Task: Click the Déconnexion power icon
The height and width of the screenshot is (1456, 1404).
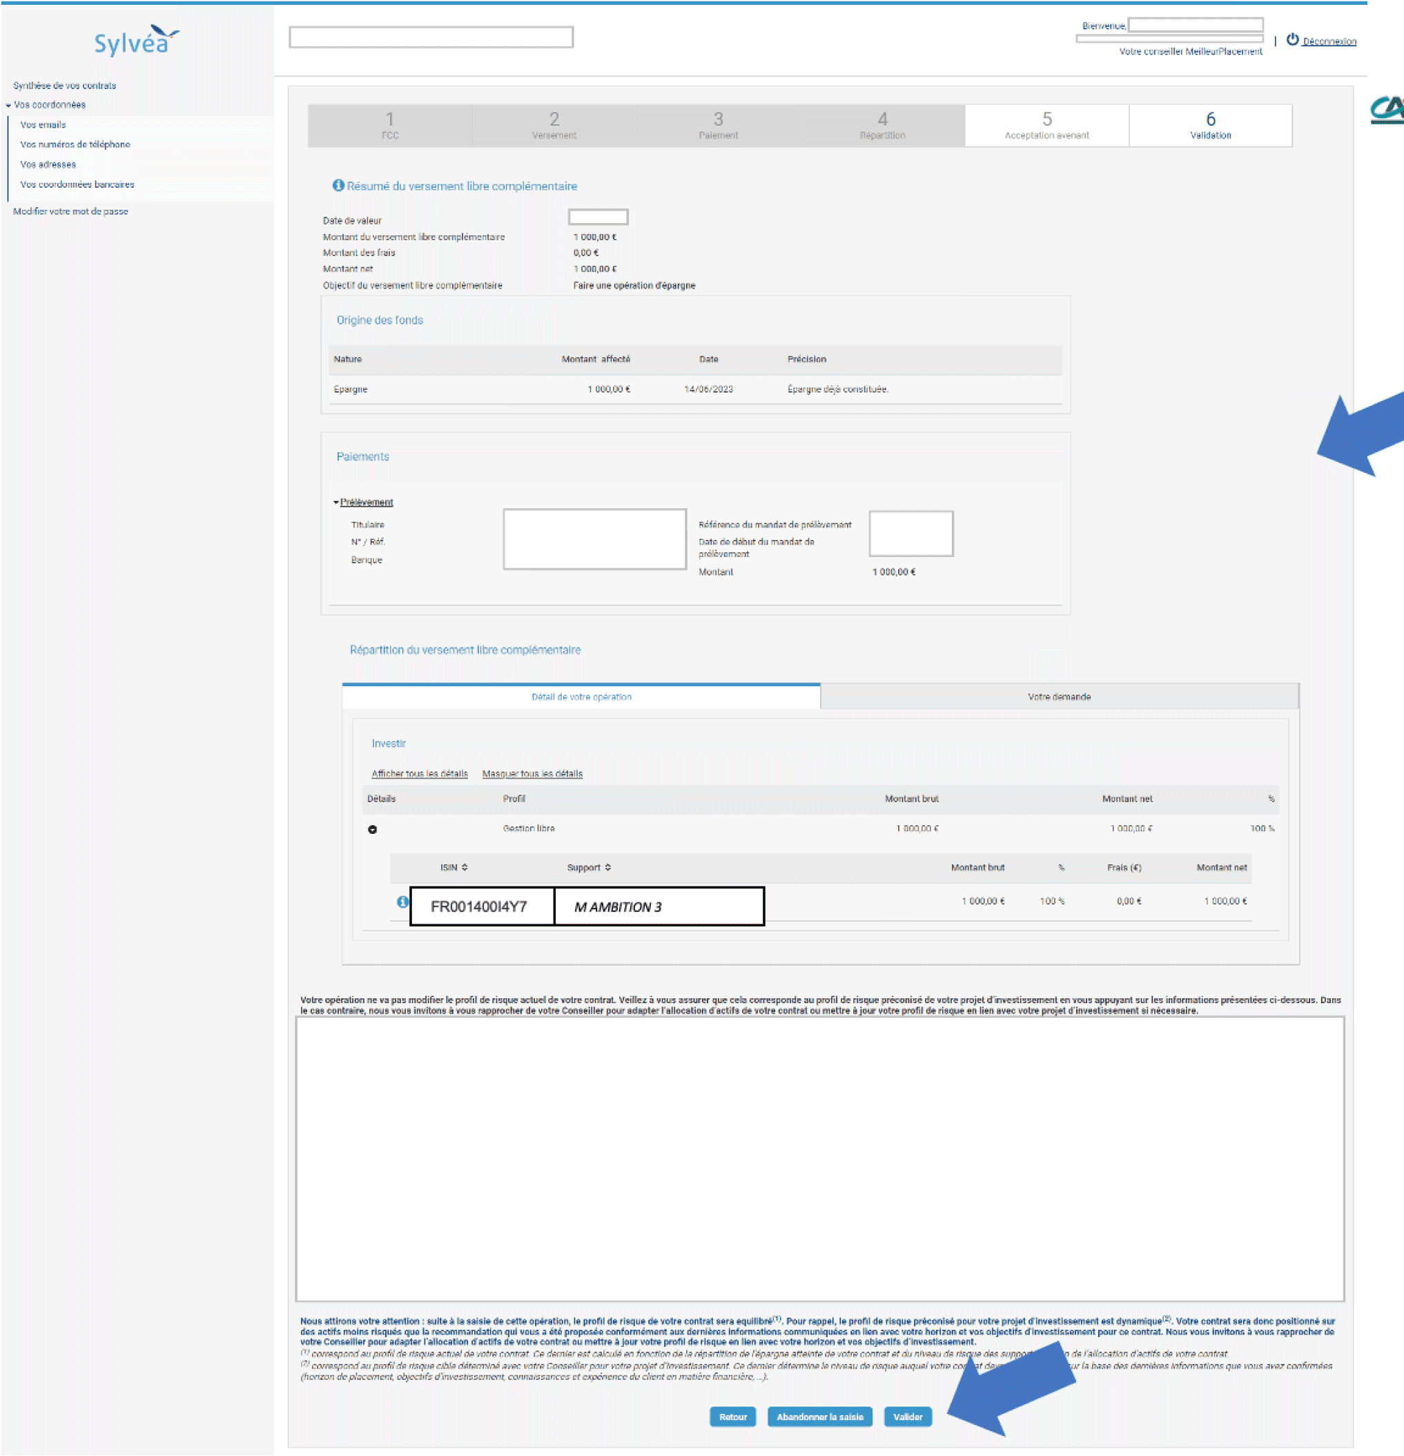Action: 1291,40
